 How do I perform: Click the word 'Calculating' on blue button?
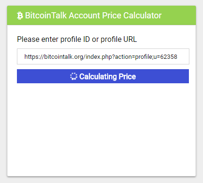(98, 77)
